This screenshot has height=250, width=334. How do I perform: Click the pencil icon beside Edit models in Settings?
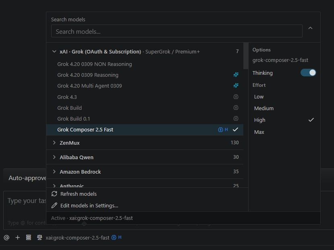point(54,205)
